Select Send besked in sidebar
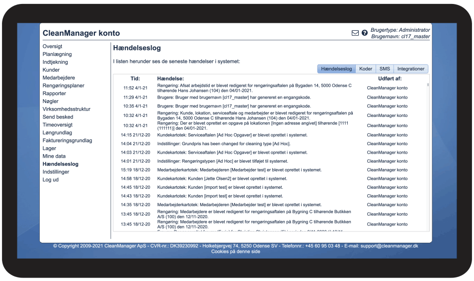 coord(58,117)
